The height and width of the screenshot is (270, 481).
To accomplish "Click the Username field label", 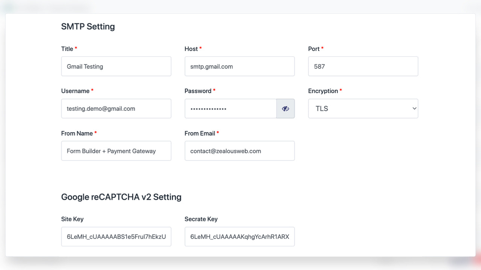I will [x=75, y=90].
